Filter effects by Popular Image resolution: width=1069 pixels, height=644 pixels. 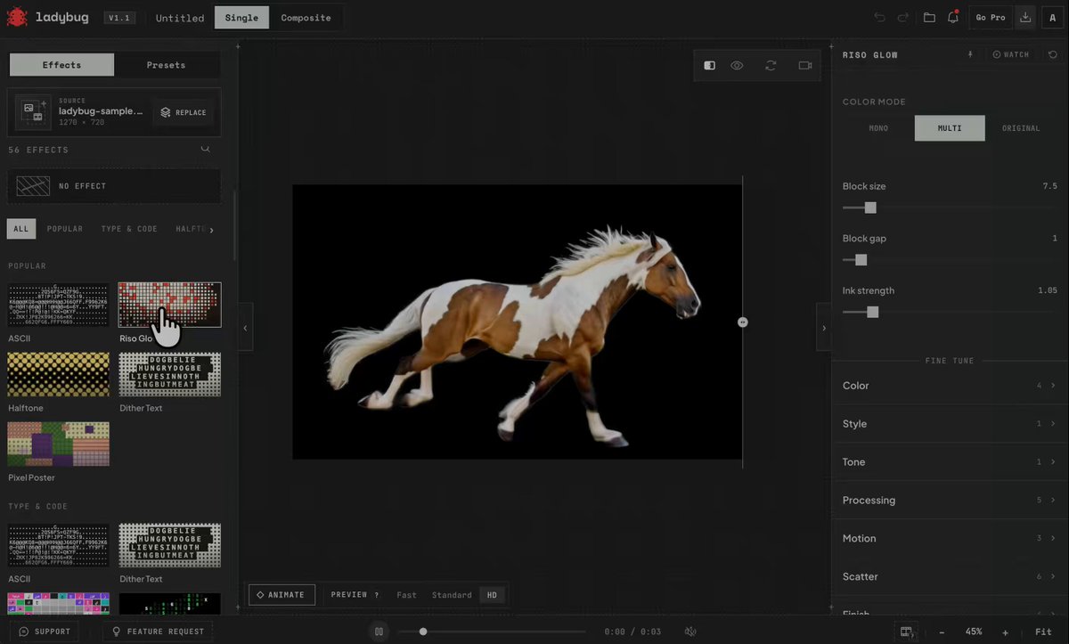pos(65,229)
